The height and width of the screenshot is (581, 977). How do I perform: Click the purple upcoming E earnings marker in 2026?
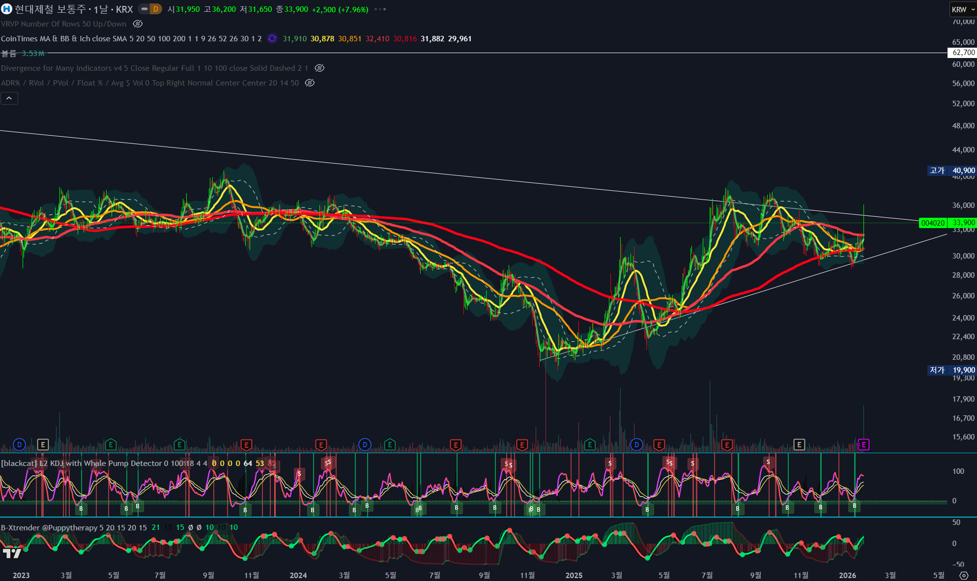863,445
